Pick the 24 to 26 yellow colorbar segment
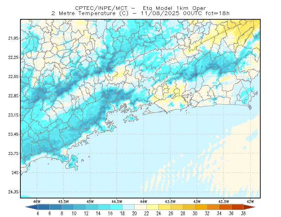 [x=165, y=207]
